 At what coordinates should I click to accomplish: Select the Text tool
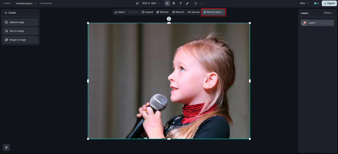(x=181, y=3)
